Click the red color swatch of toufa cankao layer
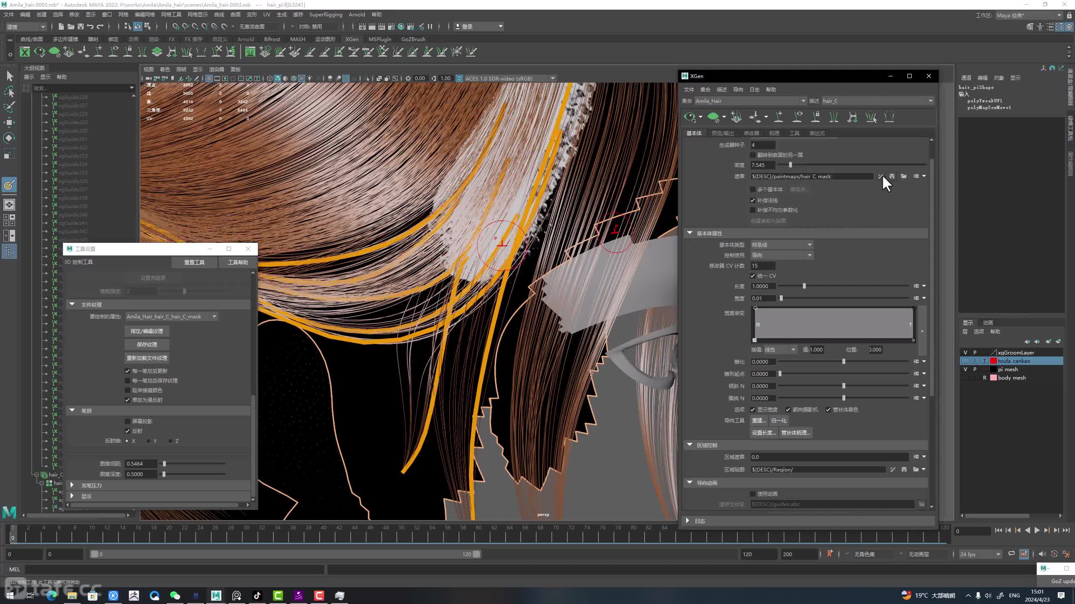This screenshot has height=604, width=1075. (994, 361)
